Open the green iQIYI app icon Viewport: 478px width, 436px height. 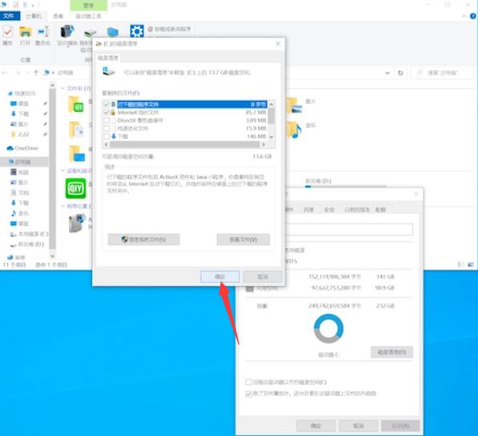[75, 188]
